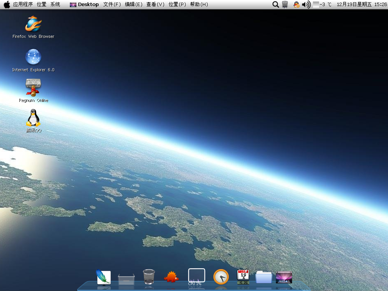388x291 pixels.
Task: Click the QQ penguin tray icon
Action: (x=296, y=5)
